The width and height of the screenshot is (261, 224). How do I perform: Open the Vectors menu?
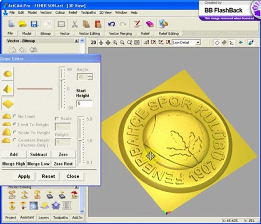(x=46, y=12)
